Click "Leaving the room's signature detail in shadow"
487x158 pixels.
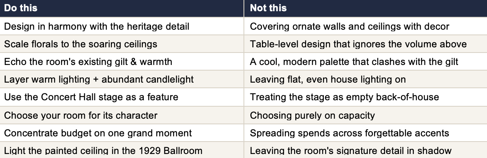tap(365, 150)
